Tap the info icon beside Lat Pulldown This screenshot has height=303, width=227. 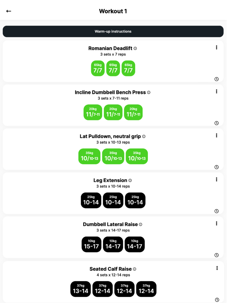pyautogui.click(x=144, y=136)
